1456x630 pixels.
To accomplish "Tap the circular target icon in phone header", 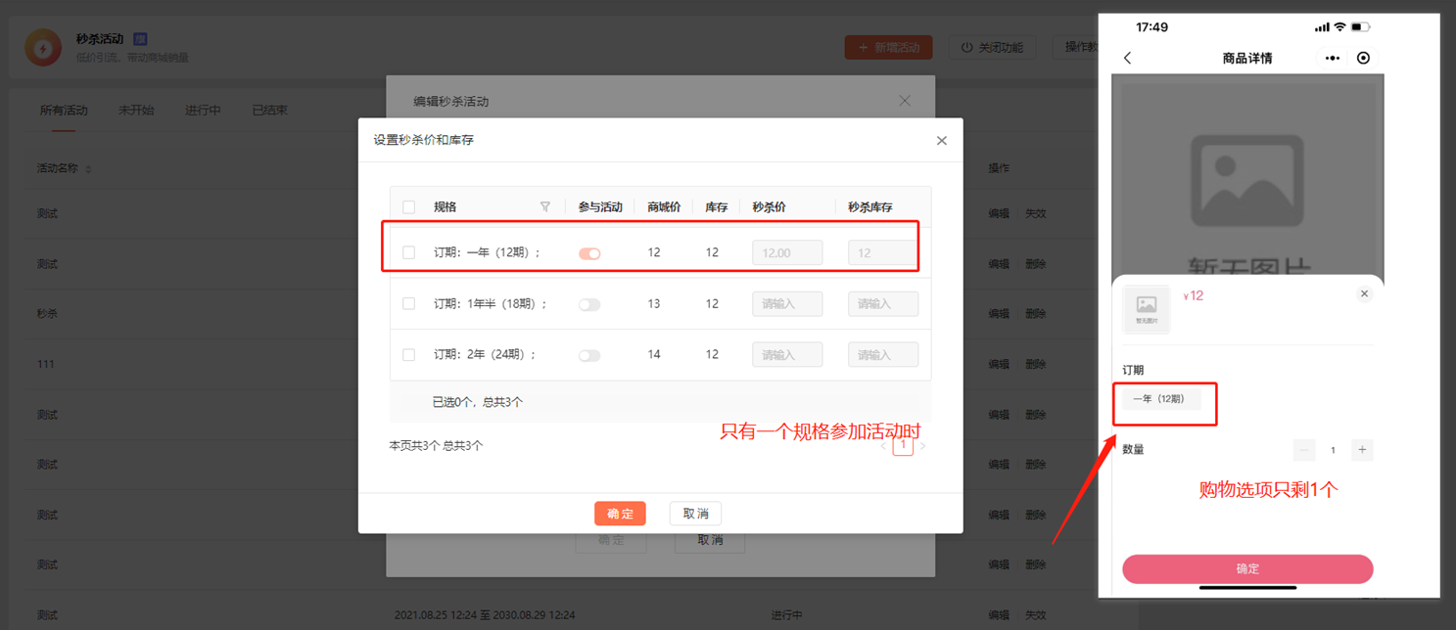I will [1363, 59].
